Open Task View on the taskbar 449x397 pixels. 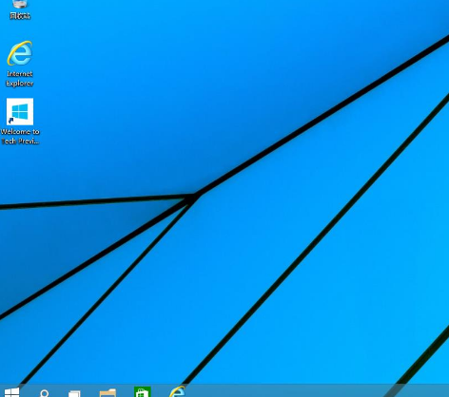tap(75, 394)
